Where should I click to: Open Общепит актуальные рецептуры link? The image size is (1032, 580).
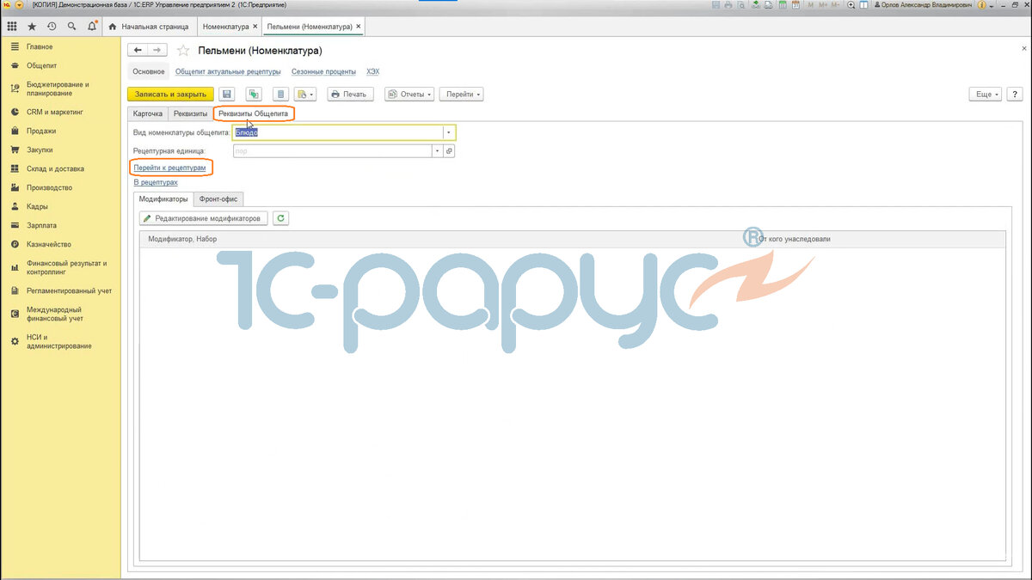pyautogui.click(x=228, y=71)
